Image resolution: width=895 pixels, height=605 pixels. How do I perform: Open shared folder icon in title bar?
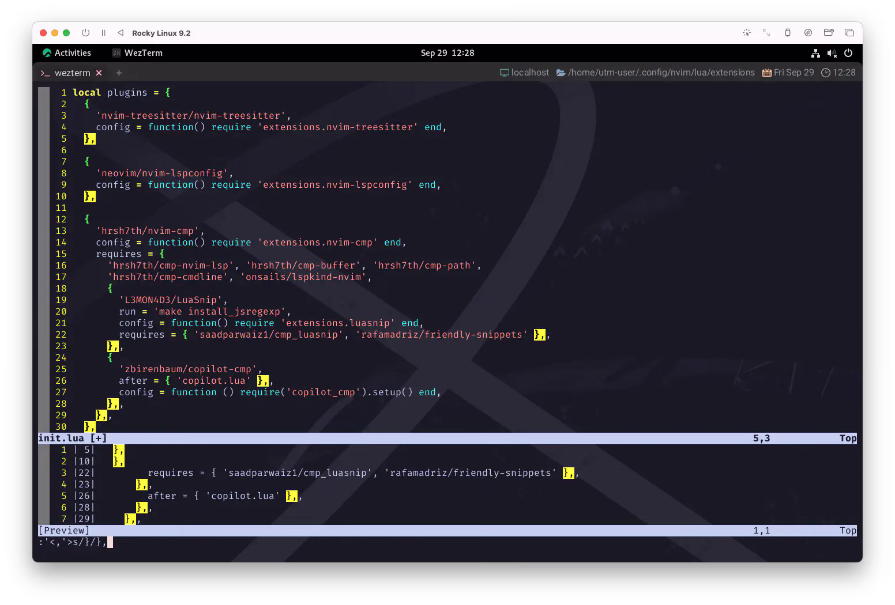829,33
